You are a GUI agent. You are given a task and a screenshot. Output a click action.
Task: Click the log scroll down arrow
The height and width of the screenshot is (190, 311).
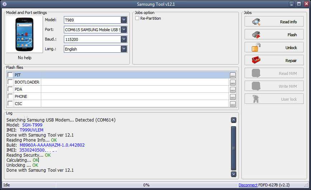click(234, 174)
